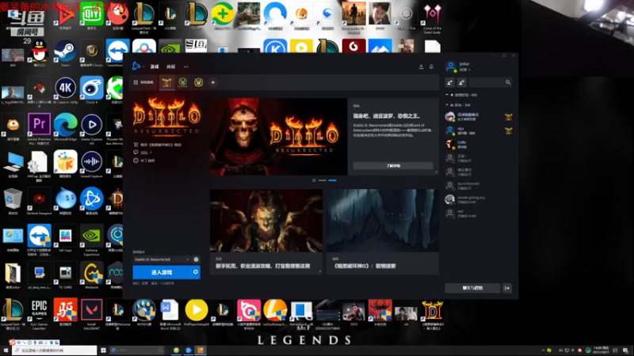Collapse the friends list group
Screen dimensions: 634x356
point(458,105)
